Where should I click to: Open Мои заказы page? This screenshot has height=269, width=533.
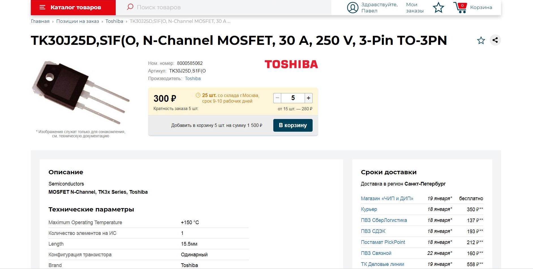pyautogui.click(x=415, y=8)
